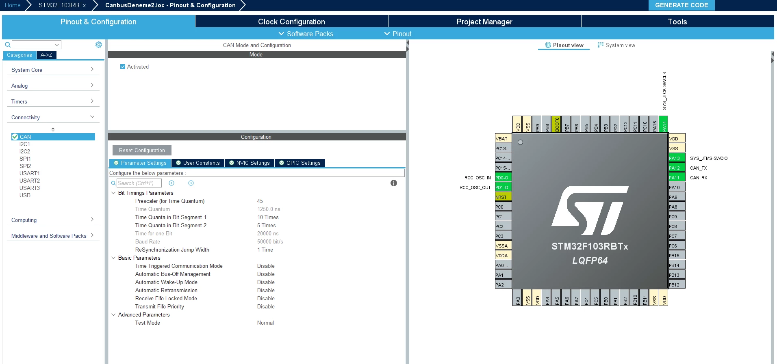Select USB in the Connectivity list
Image resolution: width=777 pixels, height=364 pixels.
click(x=25, y=195)
